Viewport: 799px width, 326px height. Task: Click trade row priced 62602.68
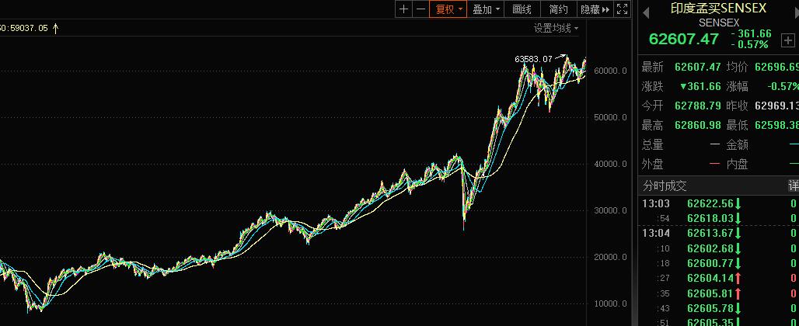point(718,248)
